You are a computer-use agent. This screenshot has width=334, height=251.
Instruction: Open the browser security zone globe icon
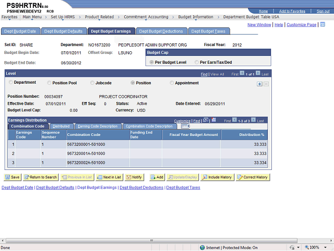point(202,247)
